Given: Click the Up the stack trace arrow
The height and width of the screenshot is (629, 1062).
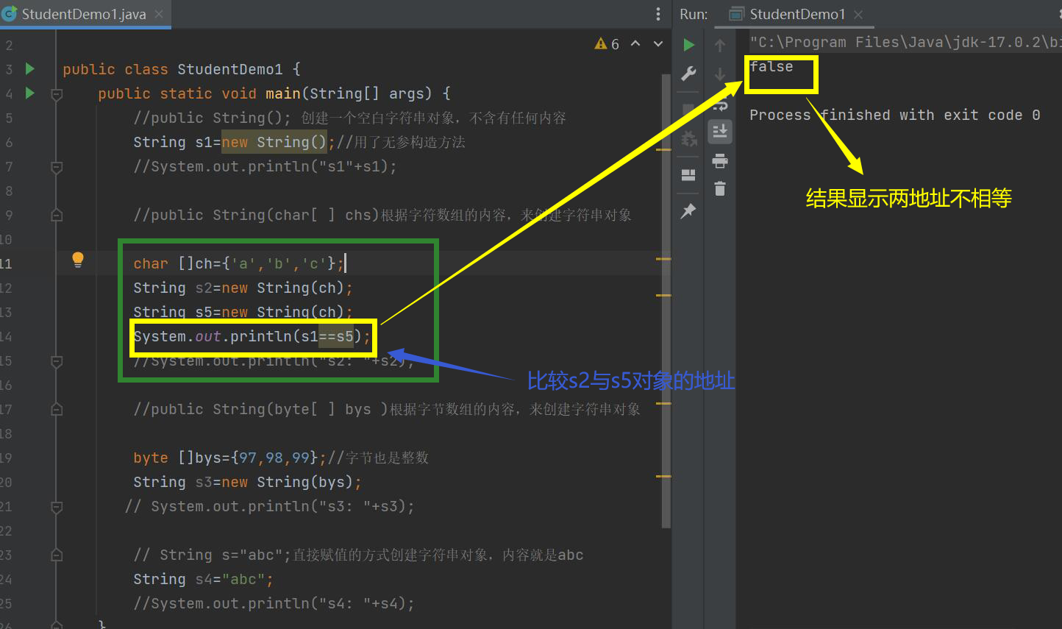Looking at the screenshot, I should (720, 46).
